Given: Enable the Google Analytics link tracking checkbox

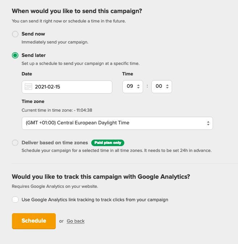Looking at the screenshot, I should (15, 200).
